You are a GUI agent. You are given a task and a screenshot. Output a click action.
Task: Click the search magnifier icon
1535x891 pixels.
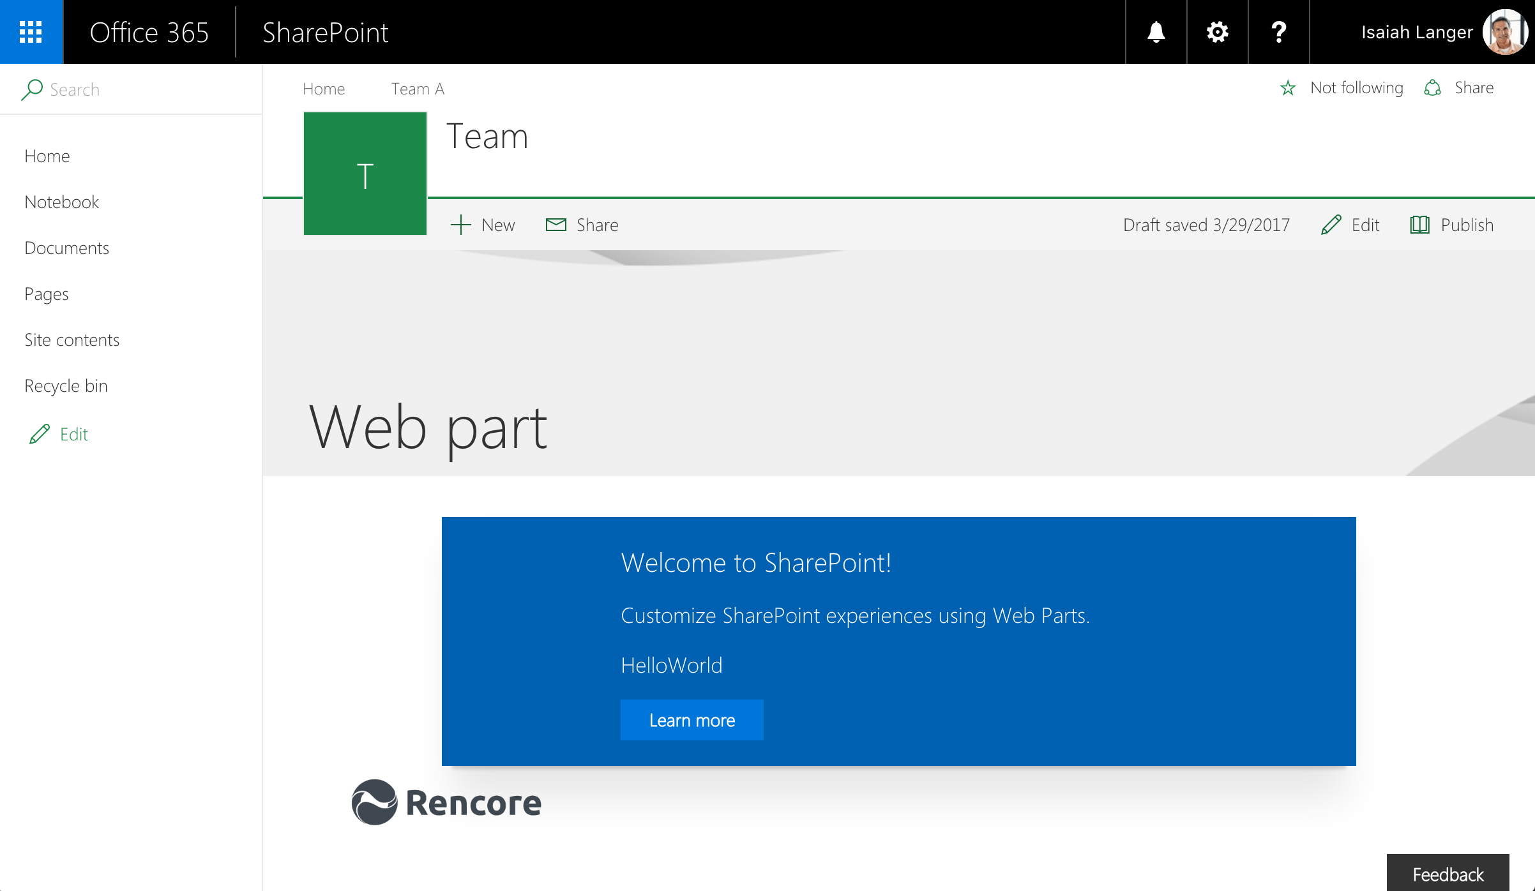pos(31,89)
